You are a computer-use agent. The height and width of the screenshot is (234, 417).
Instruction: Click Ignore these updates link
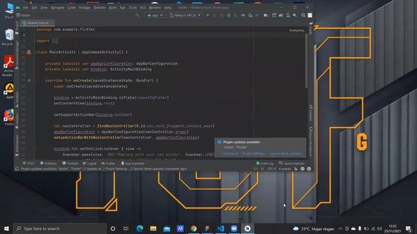pyautogui.click(x=285, y=153)
